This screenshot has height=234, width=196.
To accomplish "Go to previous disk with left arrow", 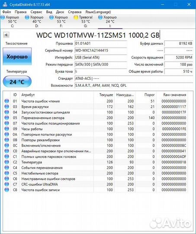I will point(6,35).
